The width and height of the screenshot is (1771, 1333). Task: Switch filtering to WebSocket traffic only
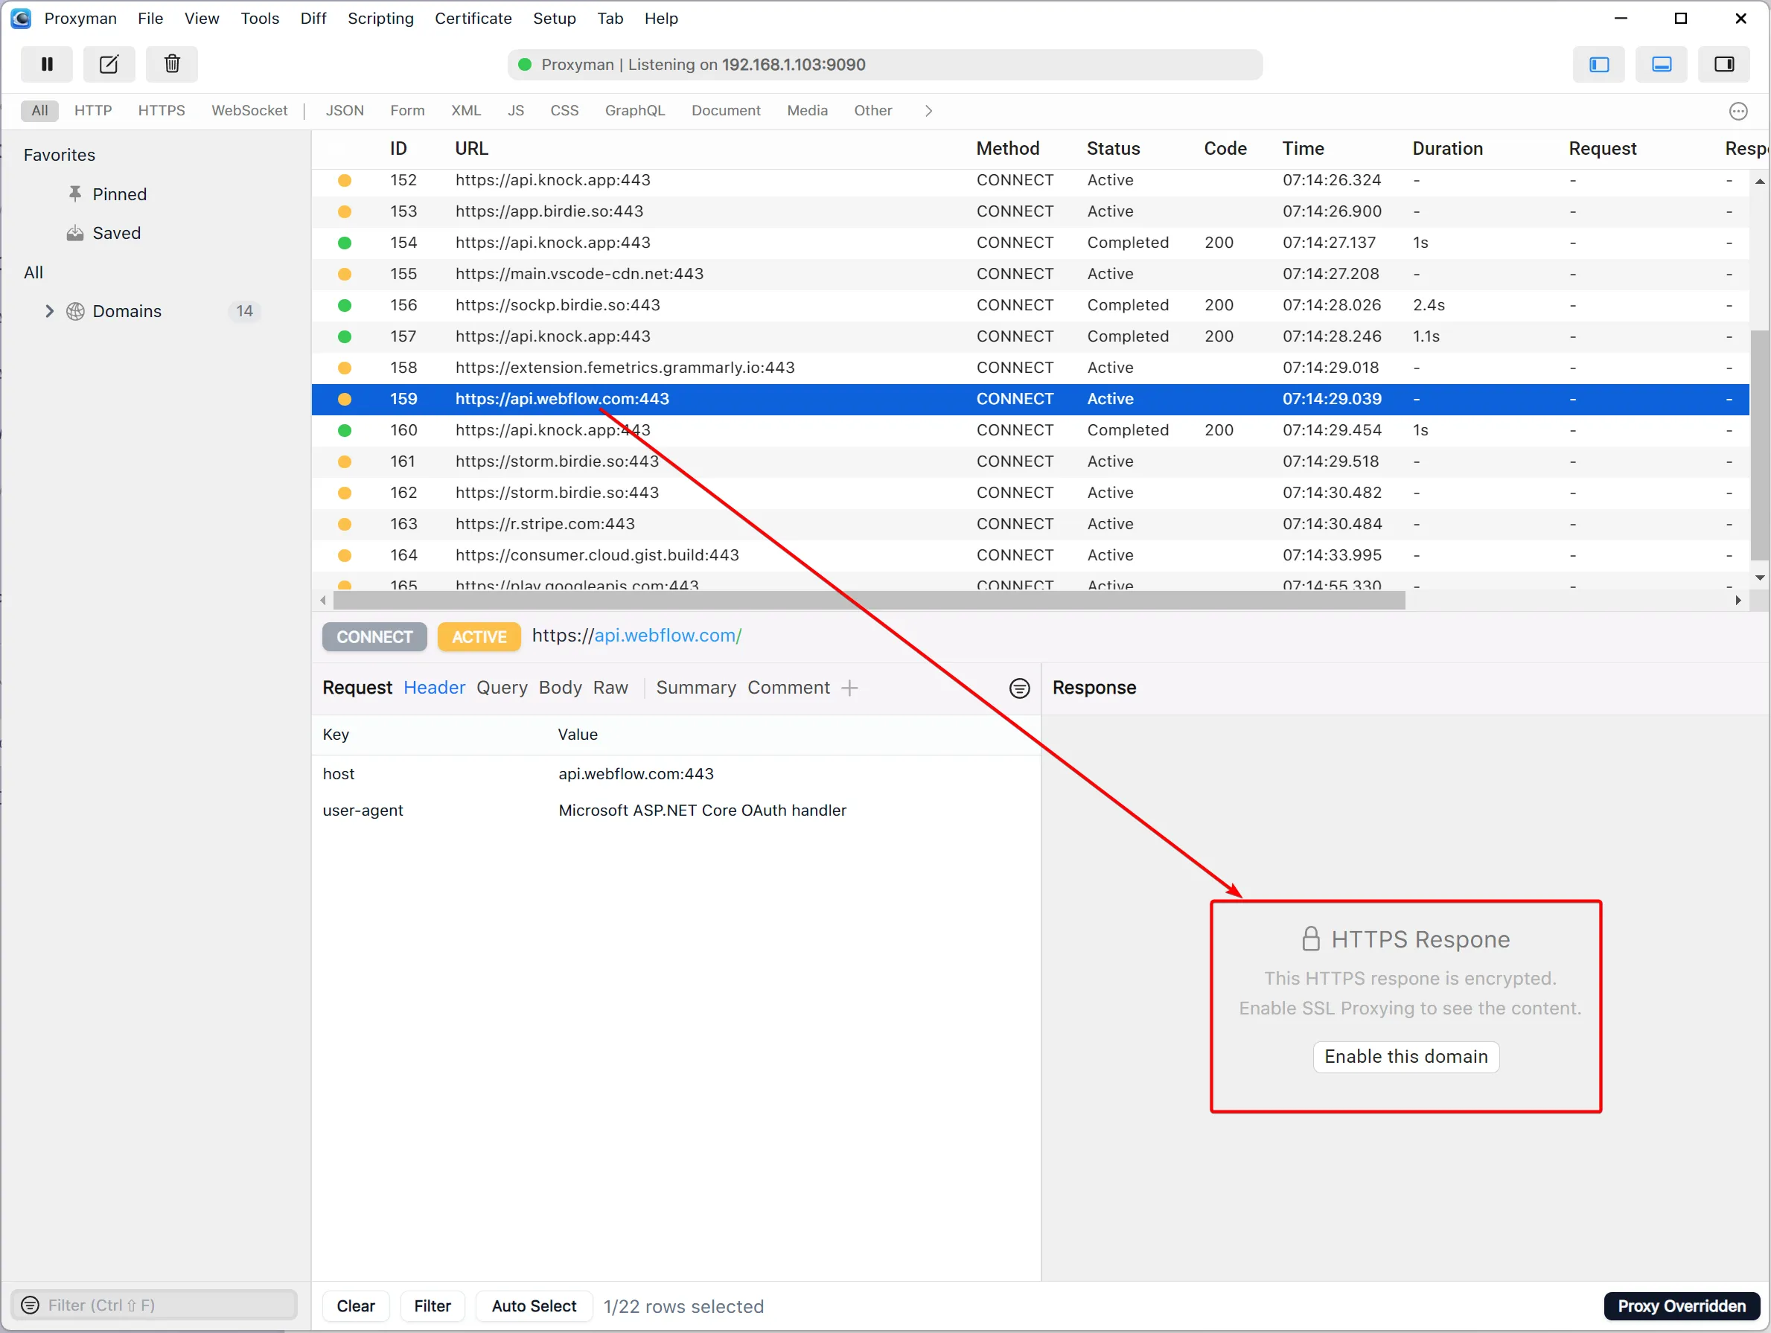(249, 110)
